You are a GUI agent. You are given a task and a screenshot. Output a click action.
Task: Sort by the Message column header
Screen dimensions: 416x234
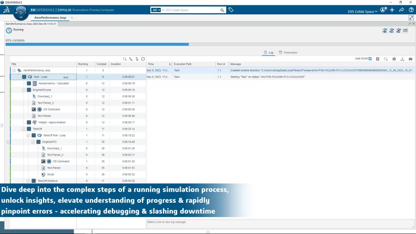(x=322, y=64)
